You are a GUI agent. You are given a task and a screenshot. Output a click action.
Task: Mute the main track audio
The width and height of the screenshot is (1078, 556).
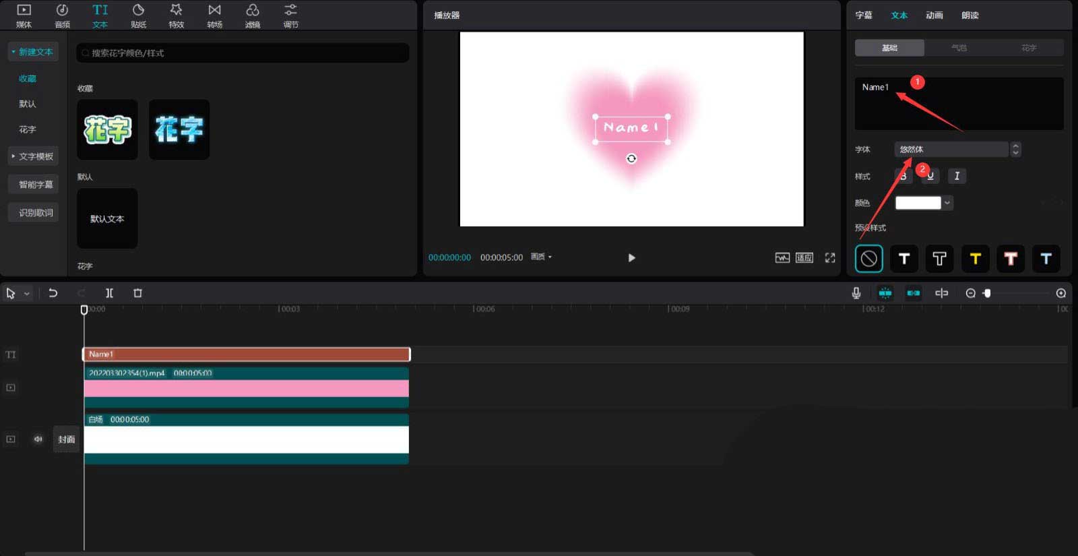tap(38, 439)
